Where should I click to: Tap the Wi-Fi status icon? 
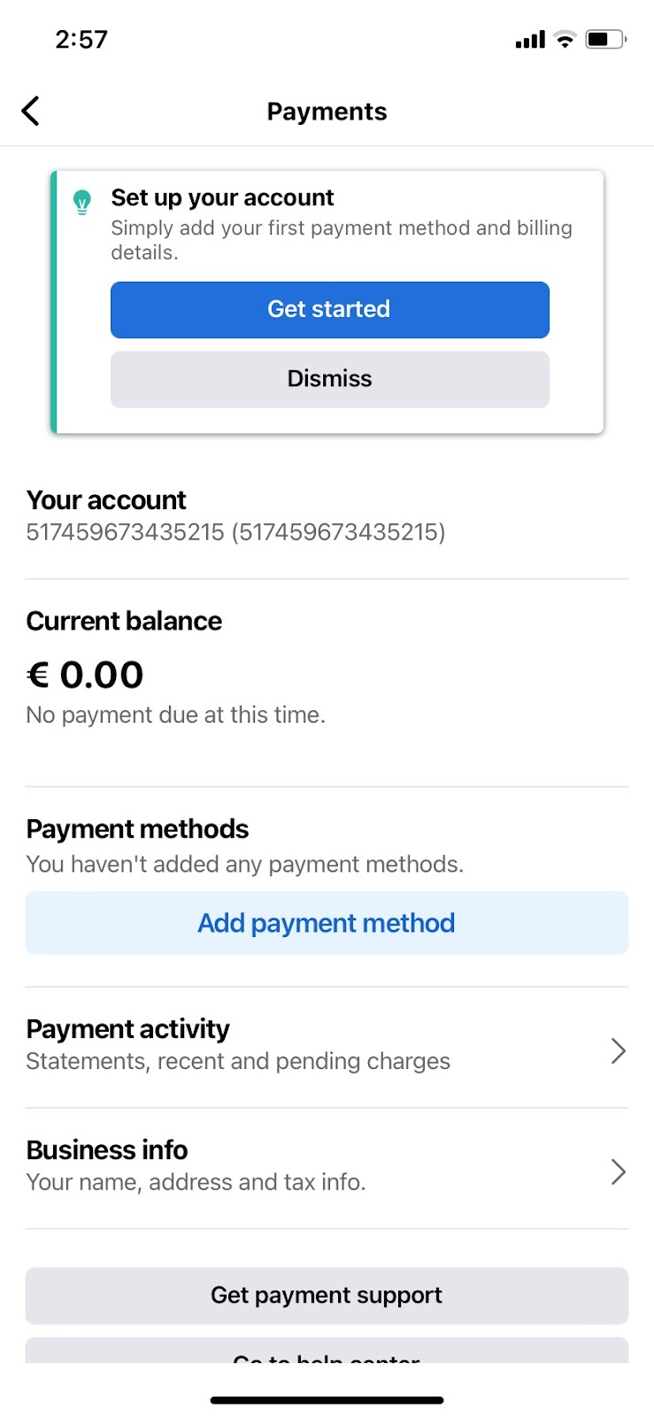click(565, 39)
